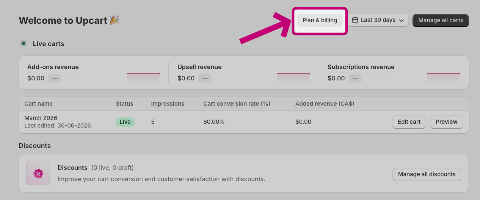Click the Upsell revenue sparkline chart

293,77
